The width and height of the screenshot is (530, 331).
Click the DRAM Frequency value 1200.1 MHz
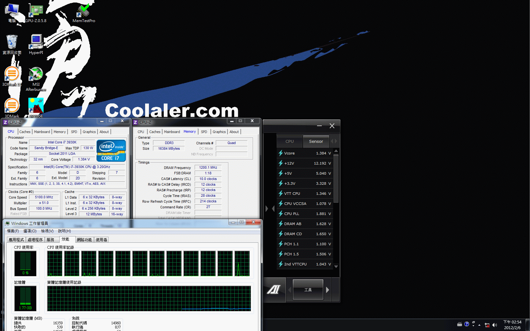[x=208, y=168]
